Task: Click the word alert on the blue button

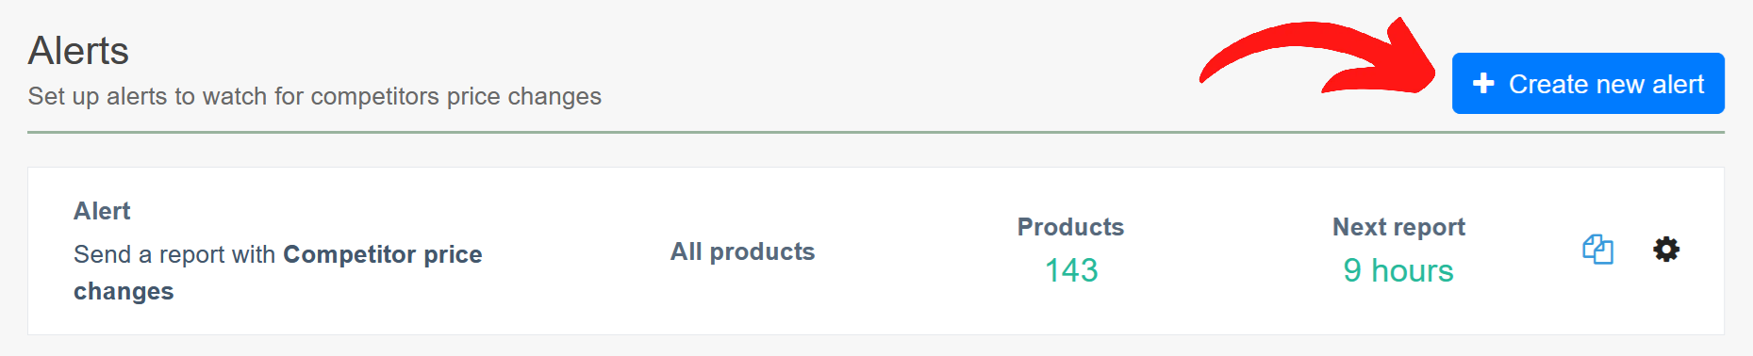Action: click(1679, 84)
